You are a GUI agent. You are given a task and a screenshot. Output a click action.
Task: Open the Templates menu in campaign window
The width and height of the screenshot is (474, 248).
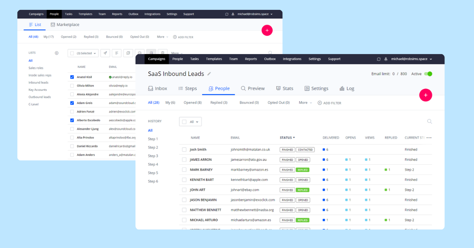[x=214, y=59]
